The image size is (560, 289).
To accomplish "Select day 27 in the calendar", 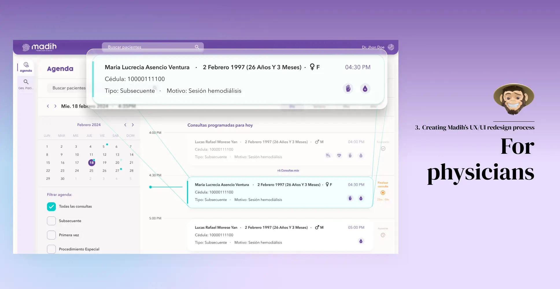I will [117, 171].
